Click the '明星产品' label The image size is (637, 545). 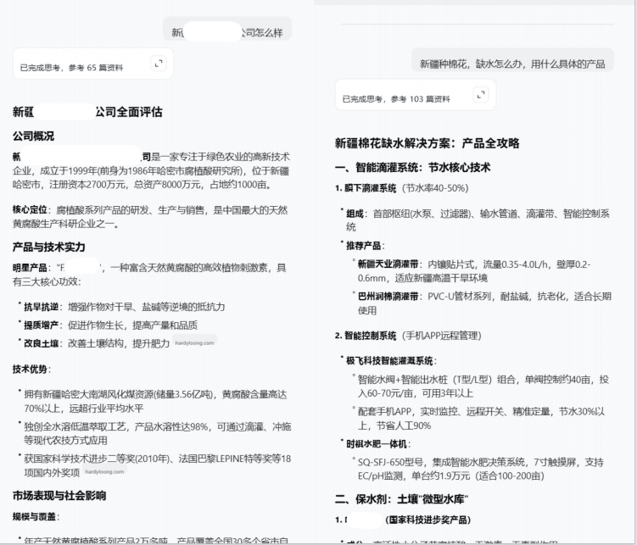click(x=29, y=268)
